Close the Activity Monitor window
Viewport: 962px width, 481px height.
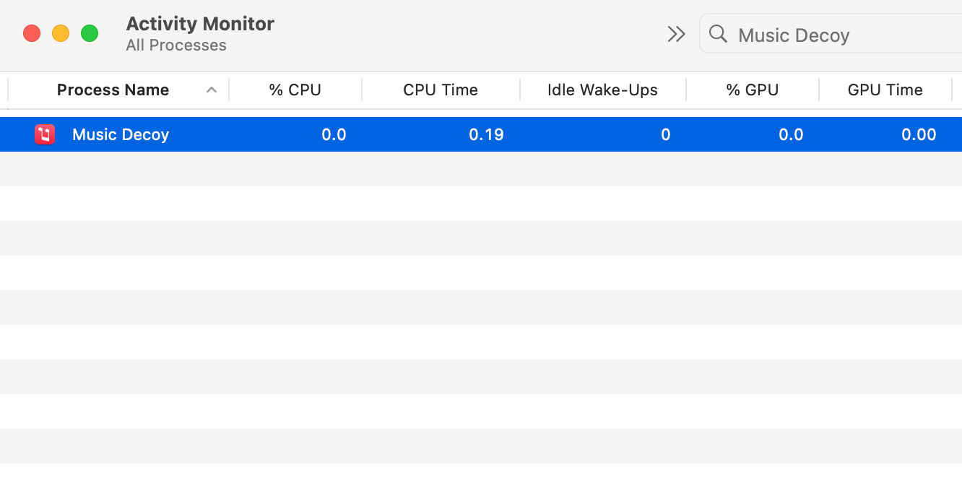[32, 33]
